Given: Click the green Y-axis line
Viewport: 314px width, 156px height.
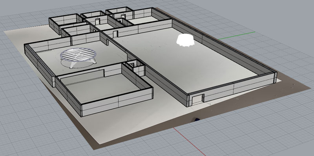Looking at the screenshot, I should [237, 36].
